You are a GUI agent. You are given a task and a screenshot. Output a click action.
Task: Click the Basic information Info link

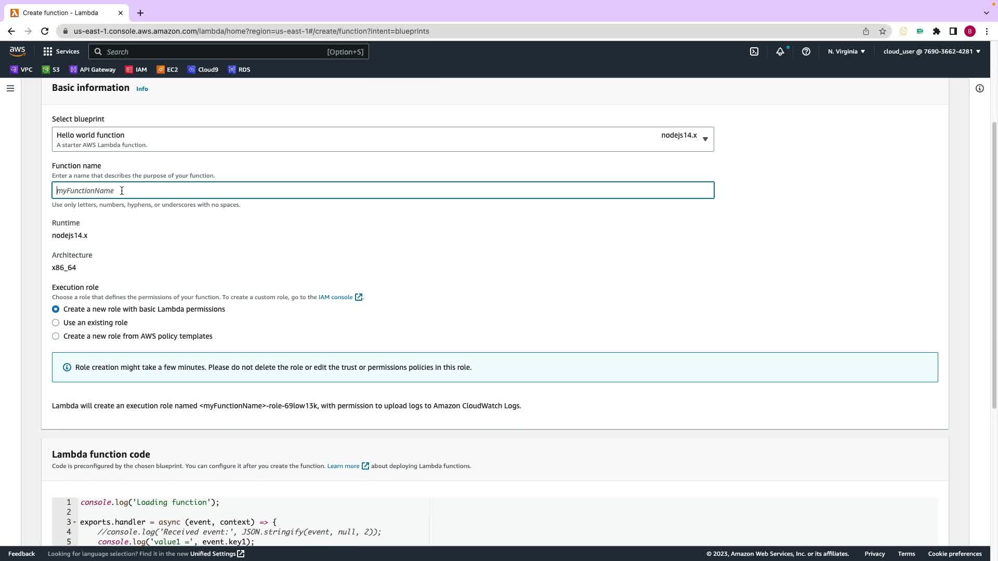(142, 89)
